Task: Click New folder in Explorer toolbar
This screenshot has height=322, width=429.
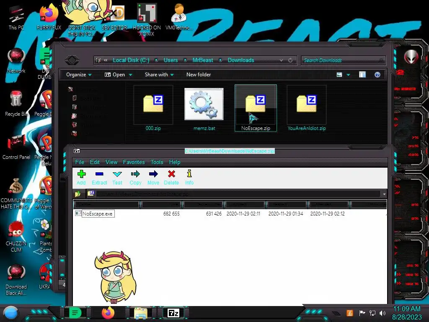Action: 199,75
